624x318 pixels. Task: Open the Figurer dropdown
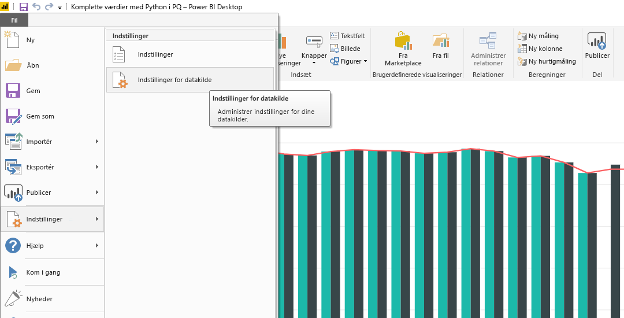click(x=348, y=61)
